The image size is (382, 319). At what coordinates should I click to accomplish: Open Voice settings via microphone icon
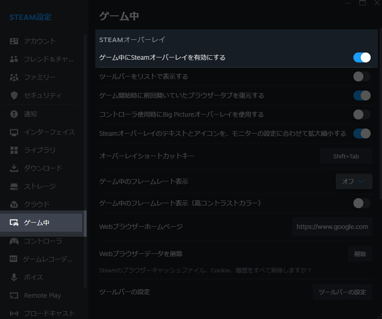coord(14,277)
